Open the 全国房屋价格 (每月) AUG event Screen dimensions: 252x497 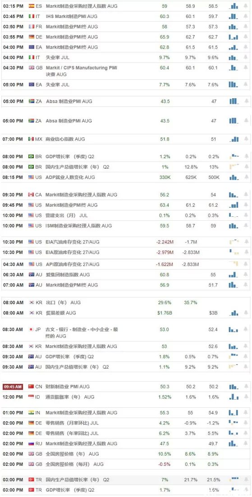tap(74, 465)
